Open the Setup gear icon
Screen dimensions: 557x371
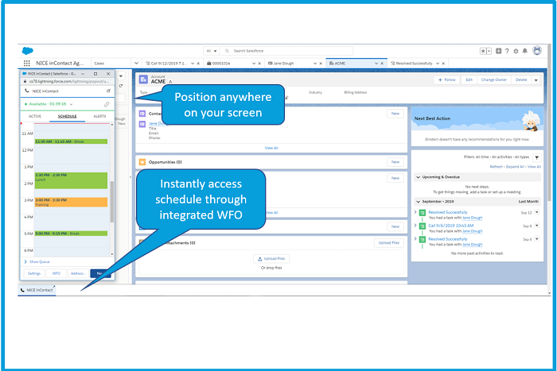pyautogui.click(x=517, y=51)
